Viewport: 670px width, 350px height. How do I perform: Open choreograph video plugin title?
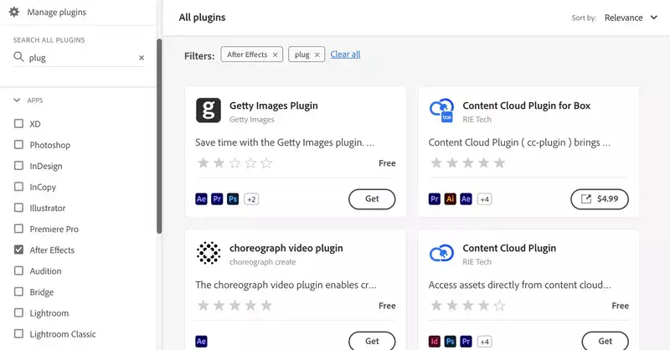(x=286, y=248)
